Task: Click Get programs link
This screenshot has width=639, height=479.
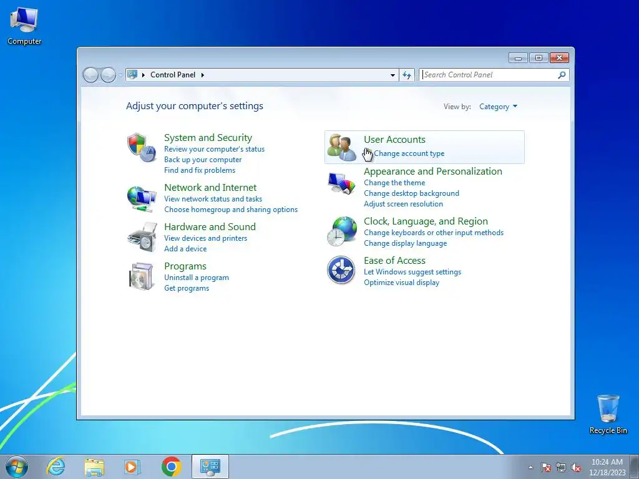Action: point(187,288)
